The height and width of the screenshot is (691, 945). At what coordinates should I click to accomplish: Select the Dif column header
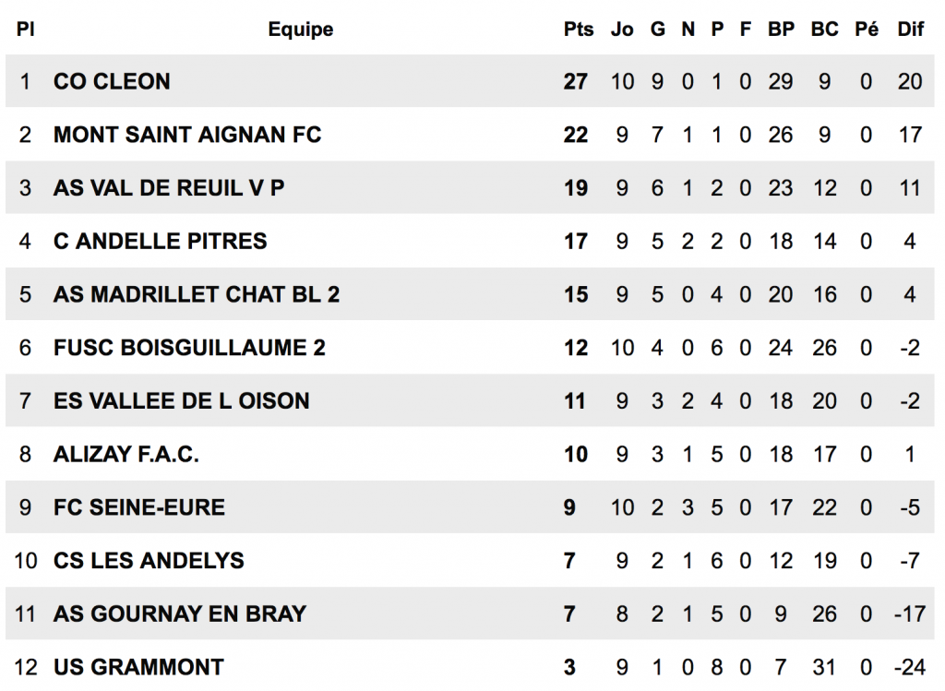tap(910, 30)
